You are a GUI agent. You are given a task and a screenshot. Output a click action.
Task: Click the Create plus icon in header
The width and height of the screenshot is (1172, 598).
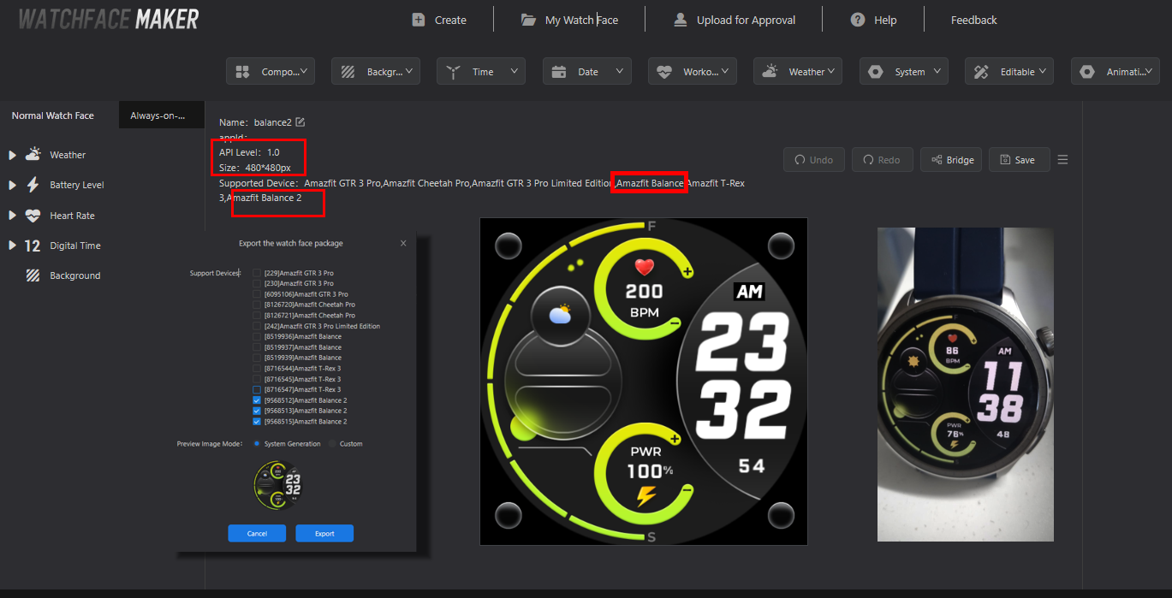click(419, 20)
